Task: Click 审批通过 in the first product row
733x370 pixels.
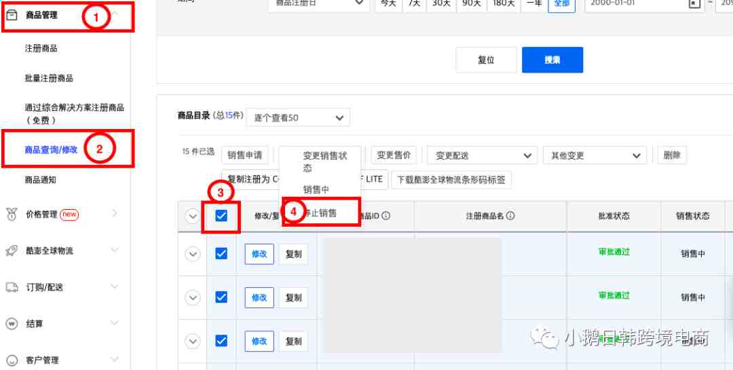Action: (614, 252)
